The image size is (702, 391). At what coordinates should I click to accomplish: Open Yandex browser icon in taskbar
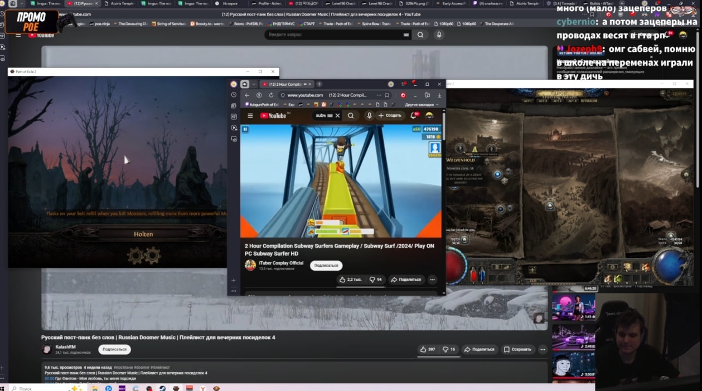pos(203,388)
